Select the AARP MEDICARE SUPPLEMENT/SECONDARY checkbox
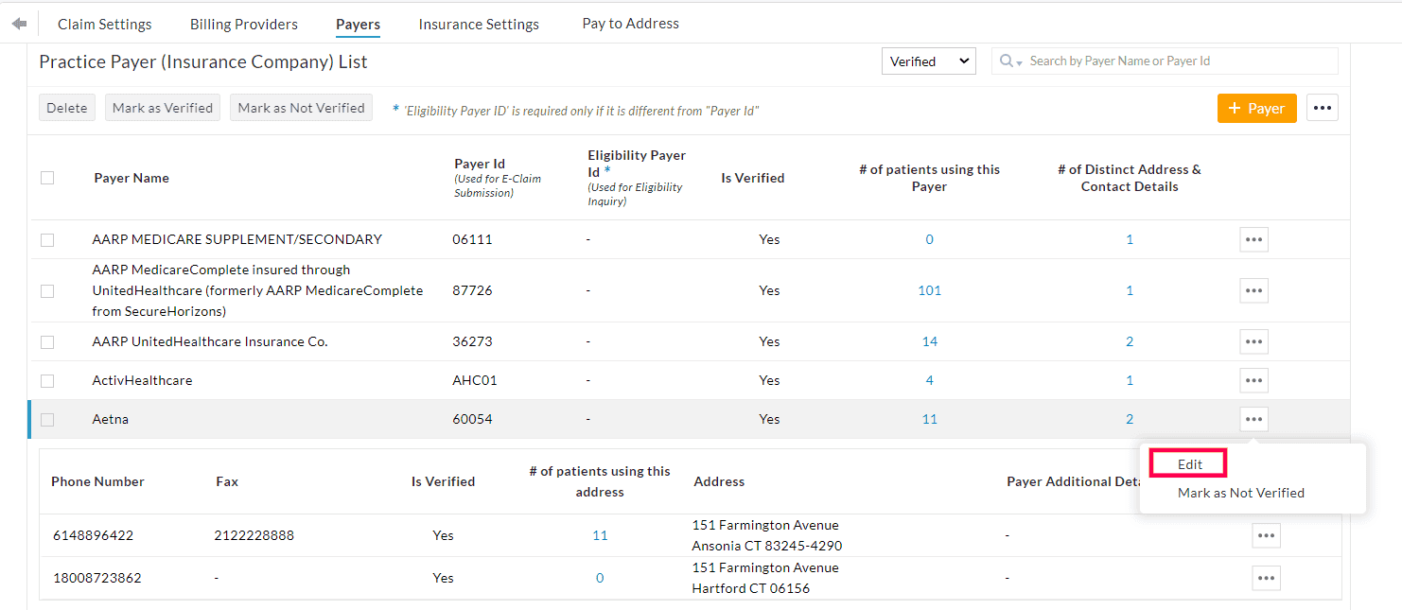 tap(47, 240)
